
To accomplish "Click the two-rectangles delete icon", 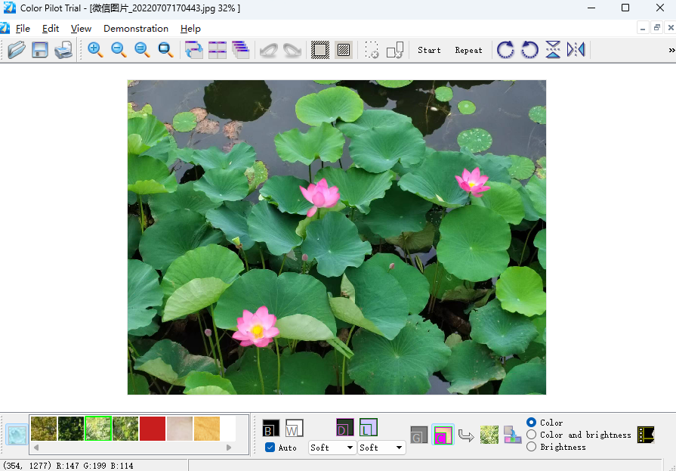I will (x=395, y=50).
